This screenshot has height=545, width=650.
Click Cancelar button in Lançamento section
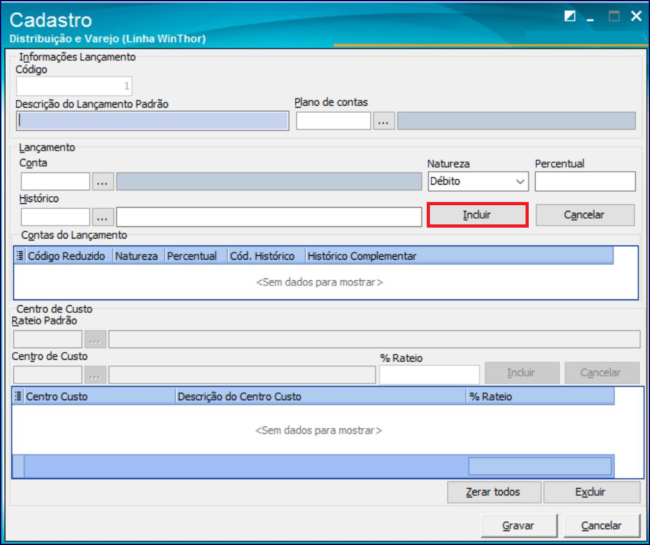585,215
